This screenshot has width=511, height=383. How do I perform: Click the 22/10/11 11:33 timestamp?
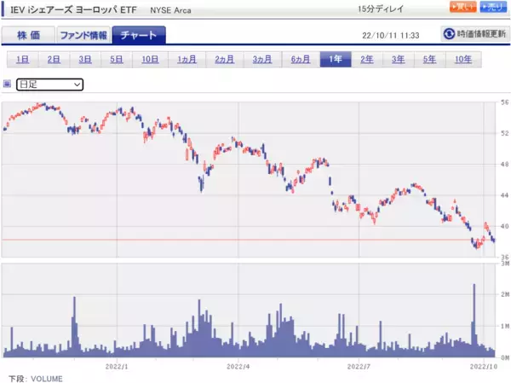pos(390,35)
